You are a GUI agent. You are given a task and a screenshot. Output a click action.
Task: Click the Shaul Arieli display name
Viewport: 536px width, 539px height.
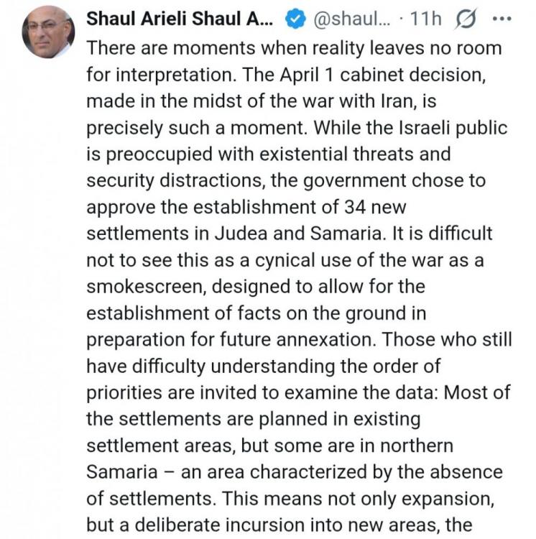[179, 19]
